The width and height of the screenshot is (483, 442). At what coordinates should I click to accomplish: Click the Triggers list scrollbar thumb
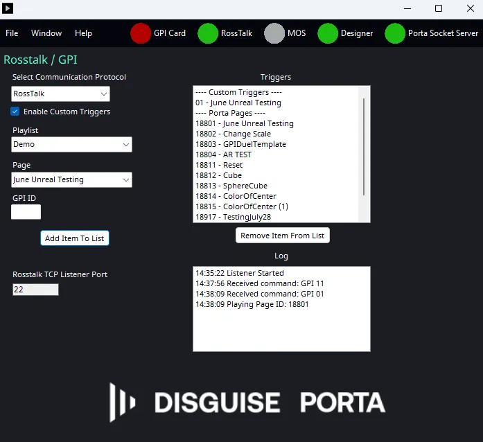click(x=364, y=147)
